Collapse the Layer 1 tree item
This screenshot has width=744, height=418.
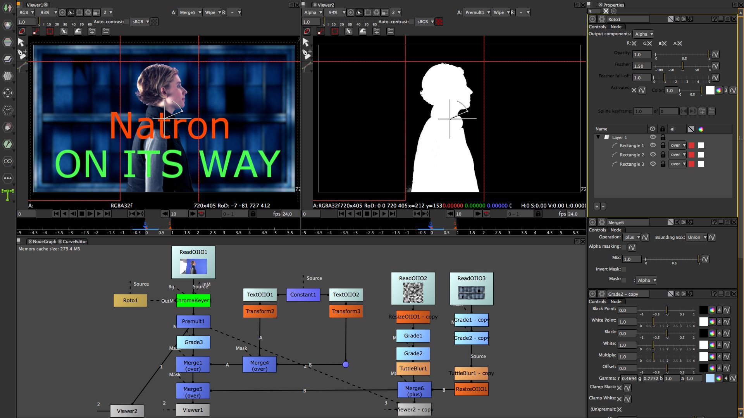pyautogui.click(x=598, y=137)
